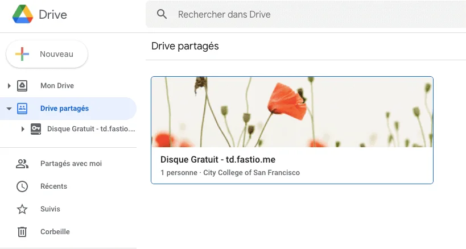The height and width of the screenshot is (249, 466).
Task: Click the Drive partagés sidebar icon
Action: [x=22, y=109]
